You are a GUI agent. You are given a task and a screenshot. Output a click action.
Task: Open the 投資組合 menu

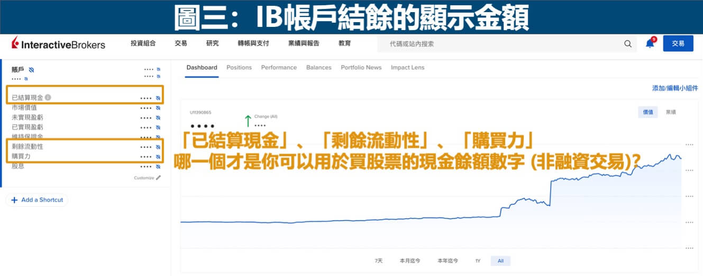coord(143,43)
